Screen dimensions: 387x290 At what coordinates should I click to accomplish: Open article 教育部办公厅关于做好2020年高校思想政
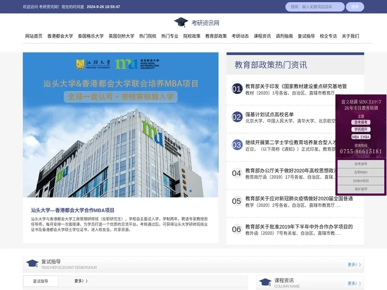coord(291,171)
